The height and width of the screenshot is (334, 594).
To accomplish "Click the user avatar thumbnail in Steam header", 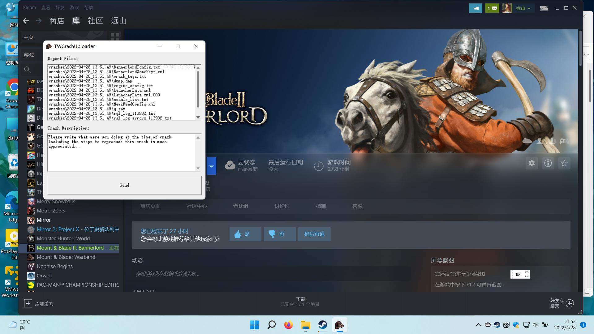I will (x=507, y=8).
